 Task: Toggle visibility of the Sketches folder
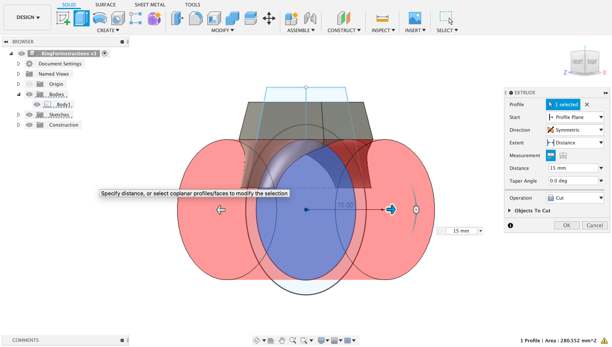[x=29, y=115]
